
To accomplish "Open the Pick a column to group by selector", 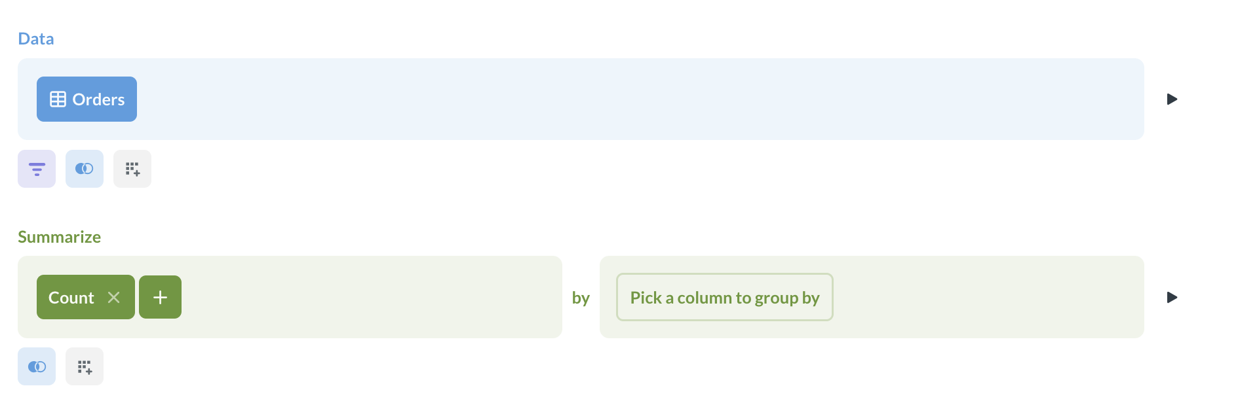I will click(724, 297).
